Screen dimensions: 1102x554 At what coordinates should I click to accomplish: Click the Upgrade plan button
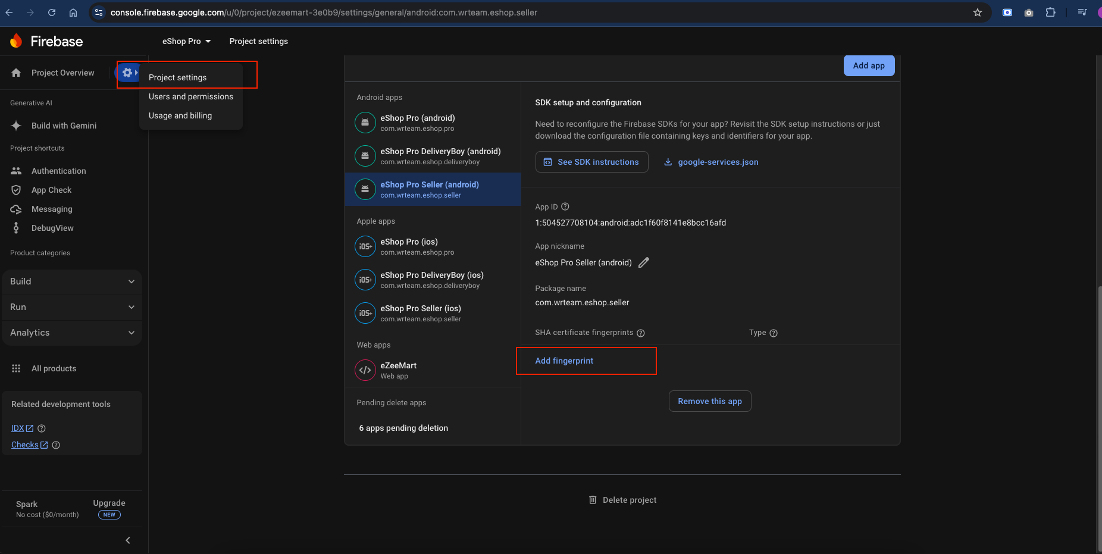[109, 508]
